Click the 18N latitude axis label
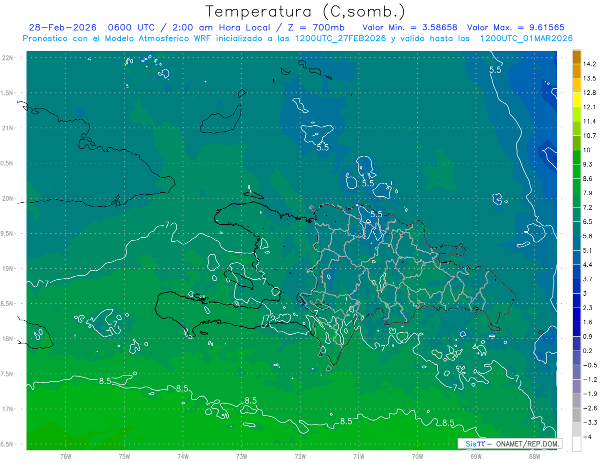This screenshot has width=600, height=463. coord(8,339)
